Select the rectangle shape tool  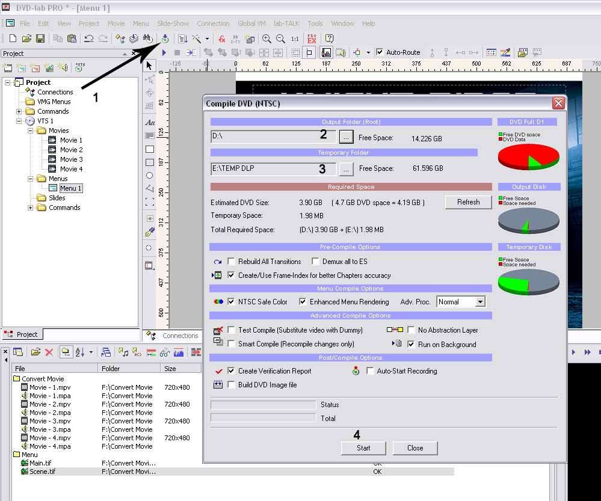[x=150, y=149]
